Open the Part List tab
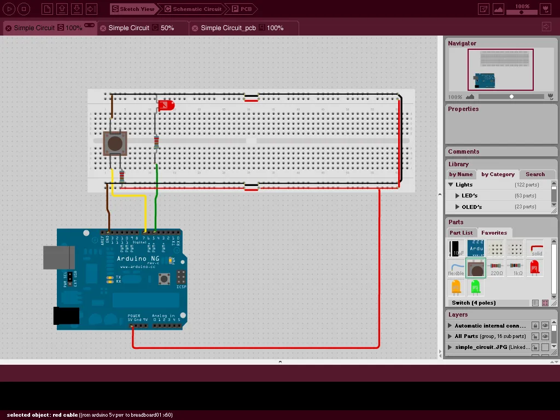The height and width of the screenshot is (420, 560). point(460,233)
